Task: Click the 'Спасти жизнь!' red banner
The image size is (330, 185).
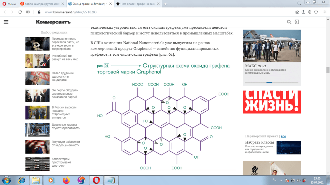Action: tap(272, 102)
